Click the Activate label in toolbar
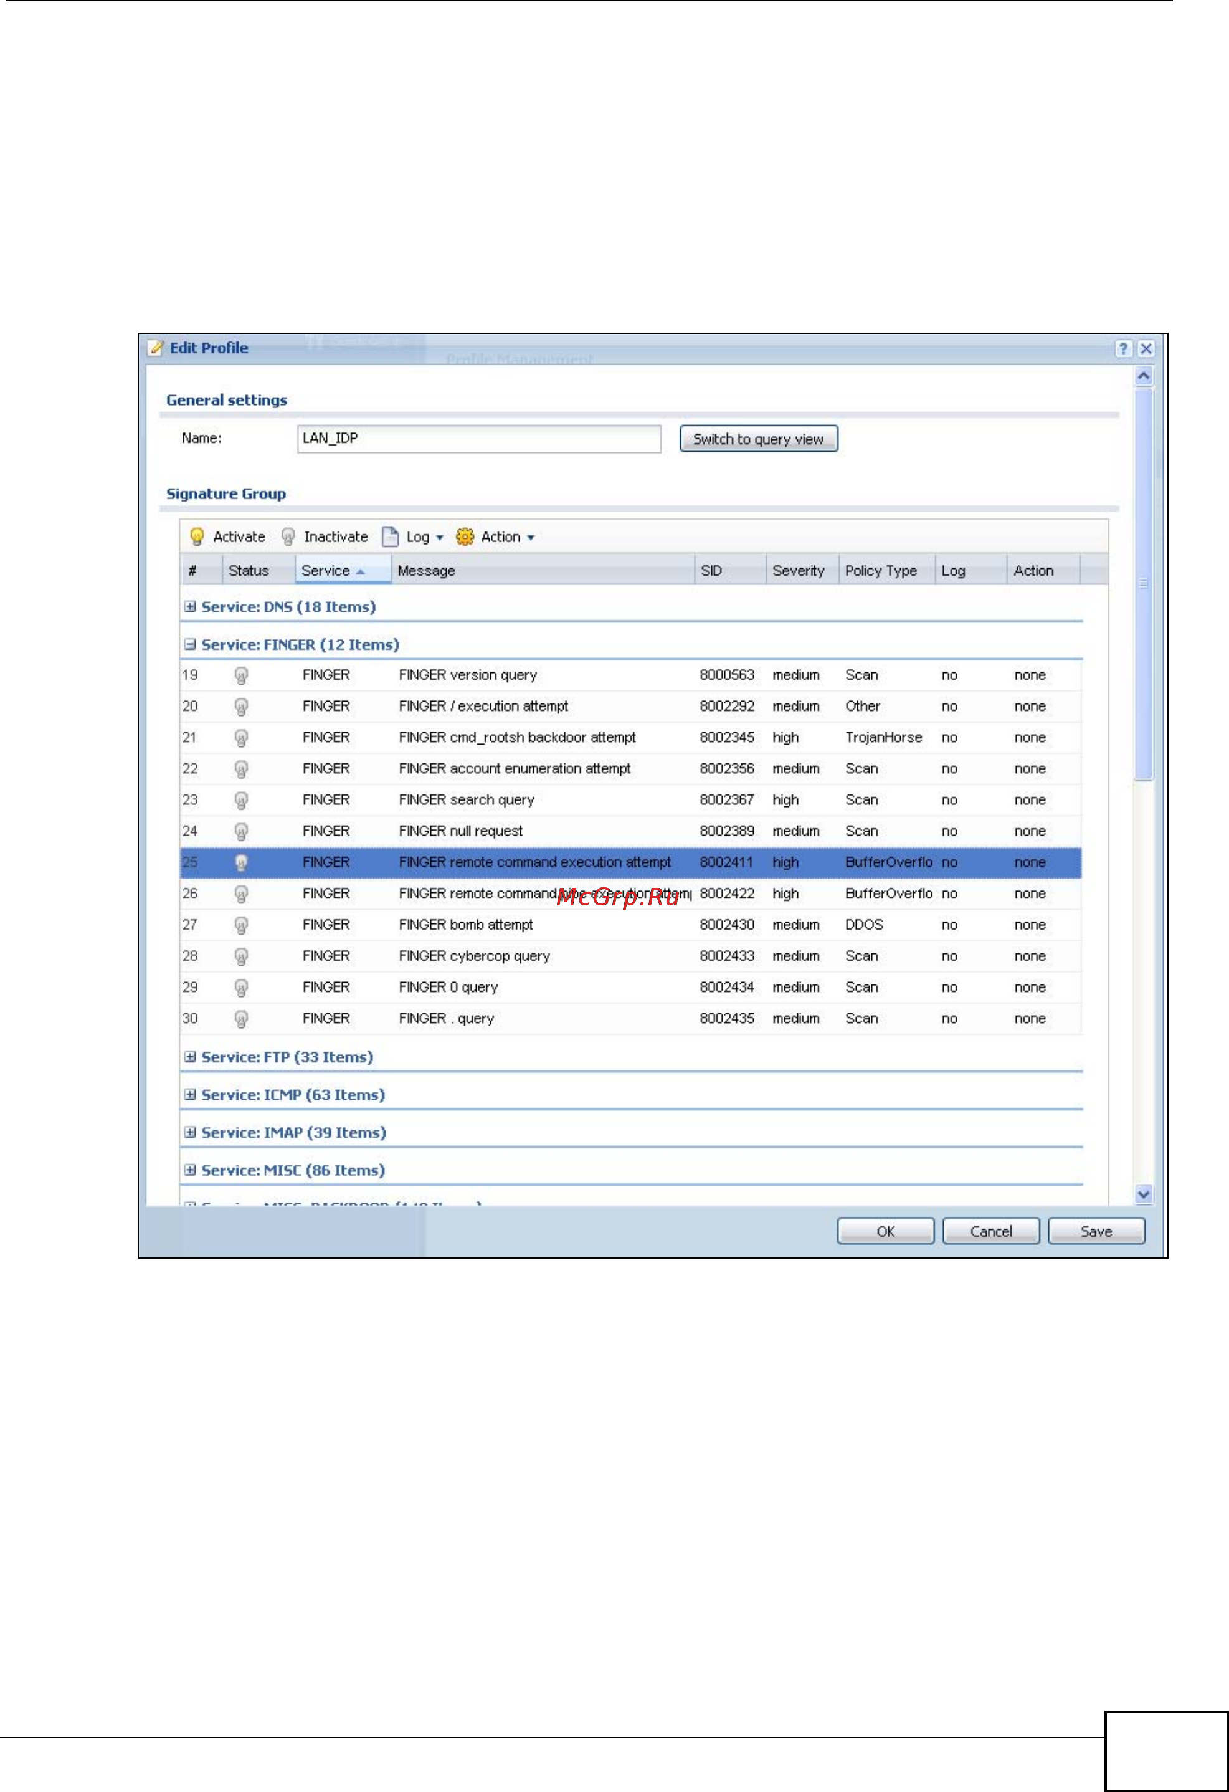The image size is (1229, 1792). tap(239, 536)
